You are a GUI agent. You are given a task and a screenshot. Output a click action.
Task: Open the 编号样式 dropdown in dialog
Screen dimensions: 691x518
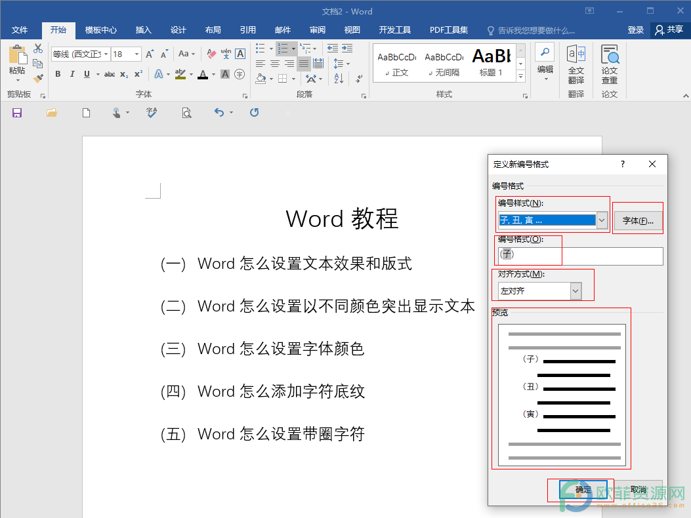click(x=602, y=220)
